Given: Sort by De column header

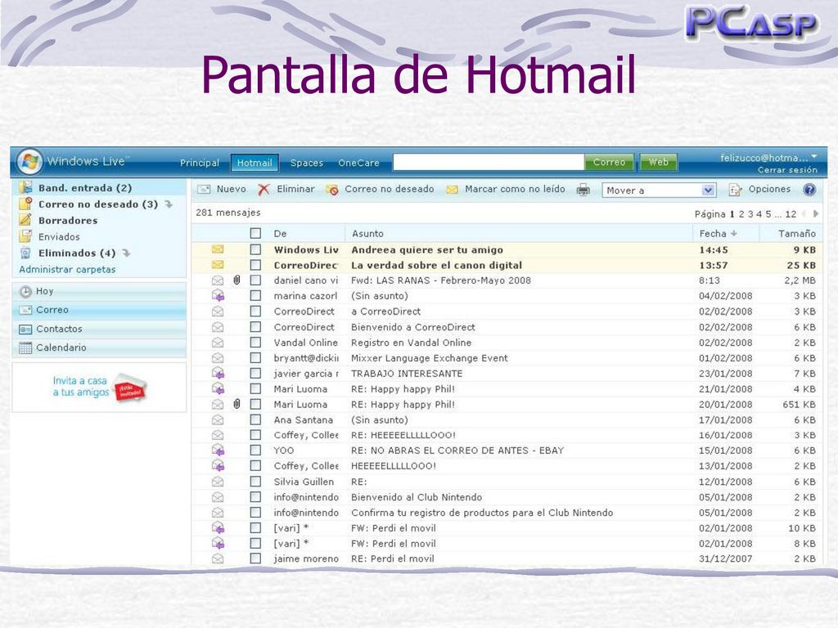Looking at the screenshot, I should [280, 233].
